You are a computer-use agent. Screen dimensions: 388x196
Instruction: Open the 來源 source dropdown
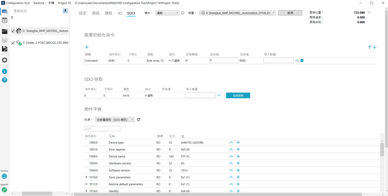coord(115,120)
